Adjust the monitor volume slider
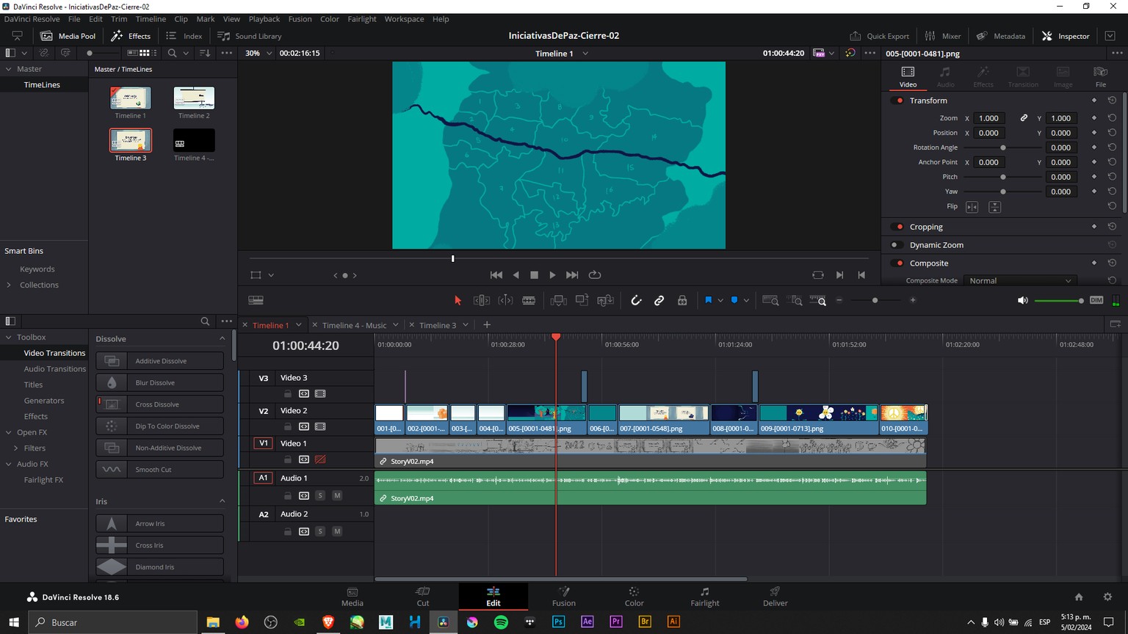This screenshot has width=1128, height=634. [1058, 301]
